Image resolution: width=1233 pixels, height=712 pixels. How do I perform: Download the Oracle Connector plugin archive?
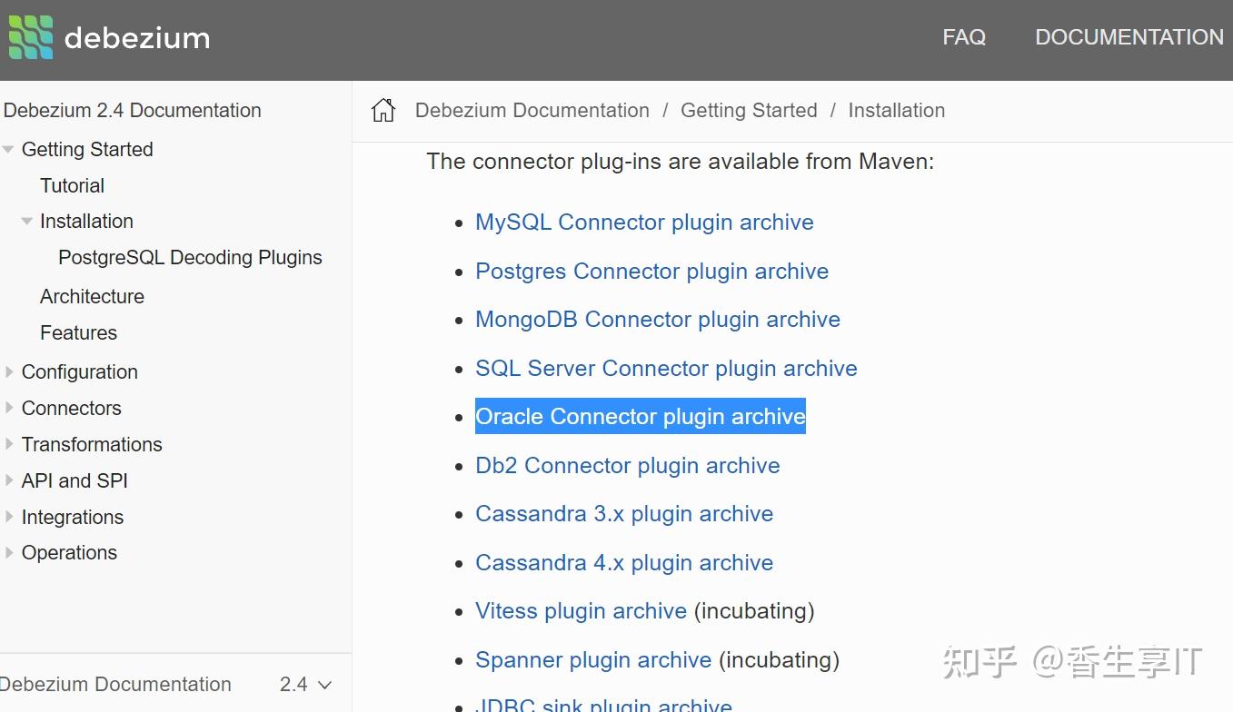(641, 417)
